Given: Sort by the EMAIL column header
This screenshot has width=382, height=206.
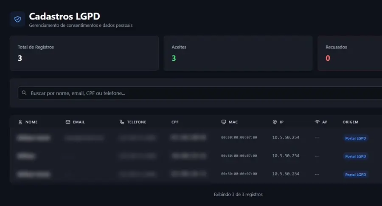Looking at the screenshot, I should click(x=79, y=122).
